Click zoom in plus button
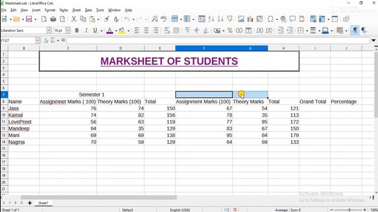Image resolution: width=378 pixels, height=212 pixels. pyautogui.click(x=365, y=210)
